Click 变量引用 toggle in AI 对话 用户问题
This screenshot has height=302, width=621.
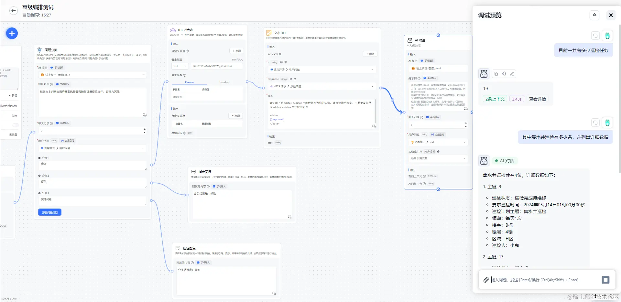click(438, 135)
